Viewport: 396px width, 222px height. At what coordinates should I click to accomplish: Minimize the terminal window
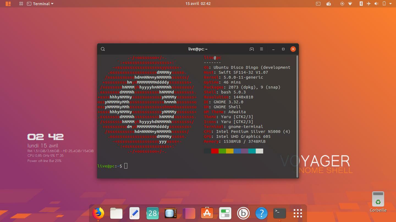(273, 49)
